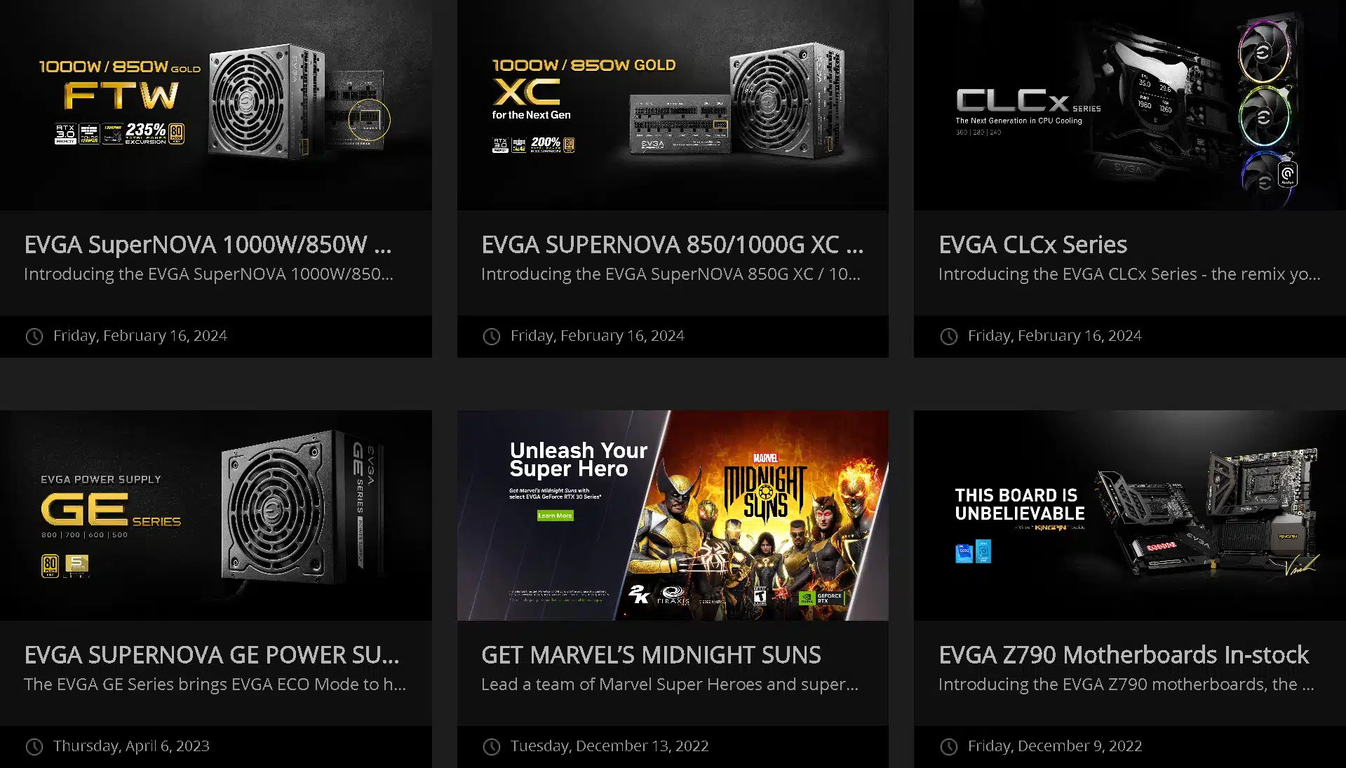The image size is (1346, 768).
Task: Open EVGA SuperNOVA 1000W/850W headline
Action: click(208, 245)
